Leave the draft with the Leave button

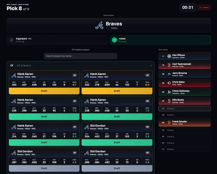coord(204,7)
